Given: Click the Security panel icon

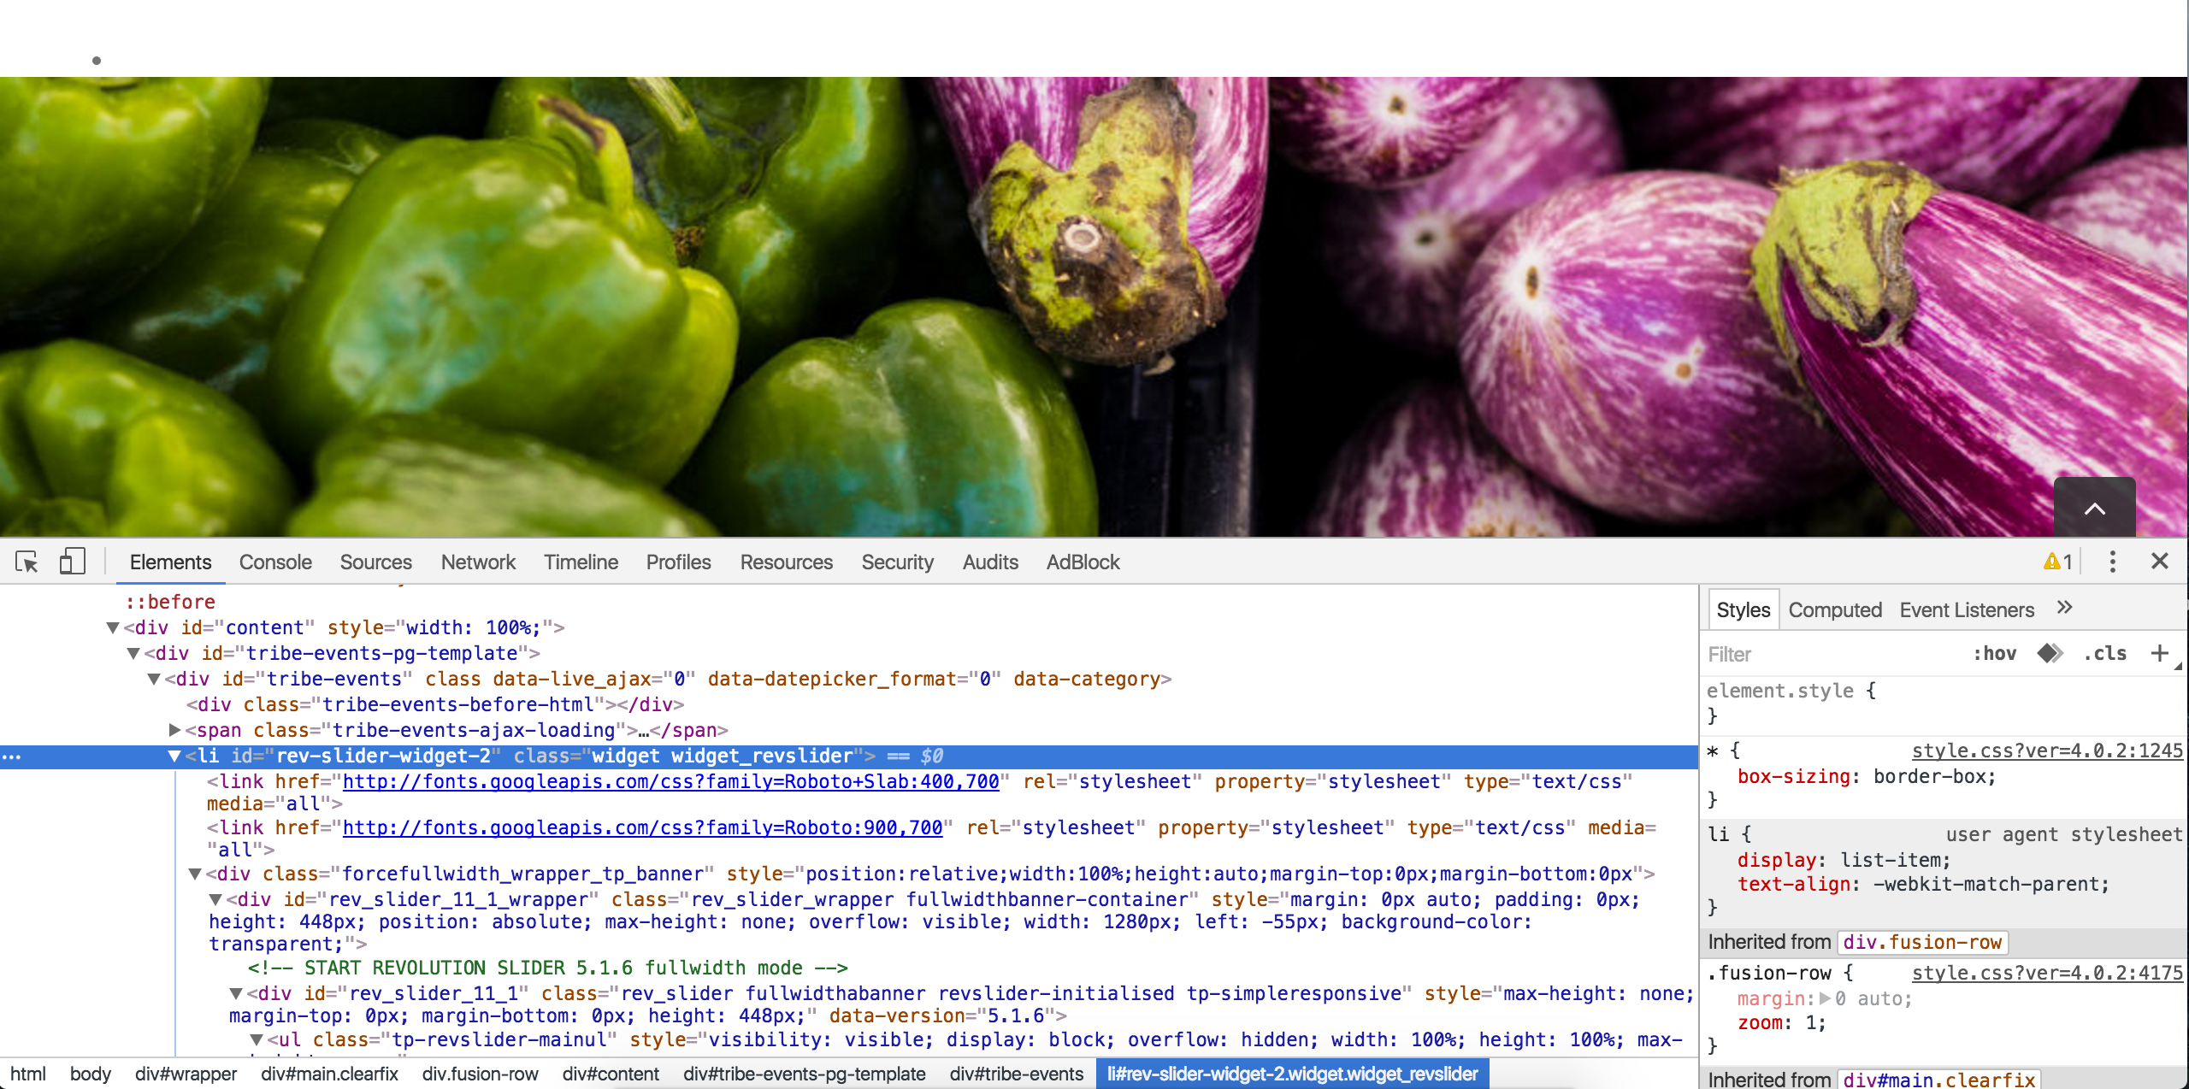Looking at the screenshot, I should (896, 562).
